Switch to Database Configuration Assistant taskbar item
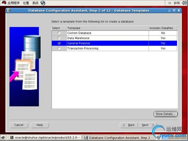Screen dimensions: 188x141 119,138
